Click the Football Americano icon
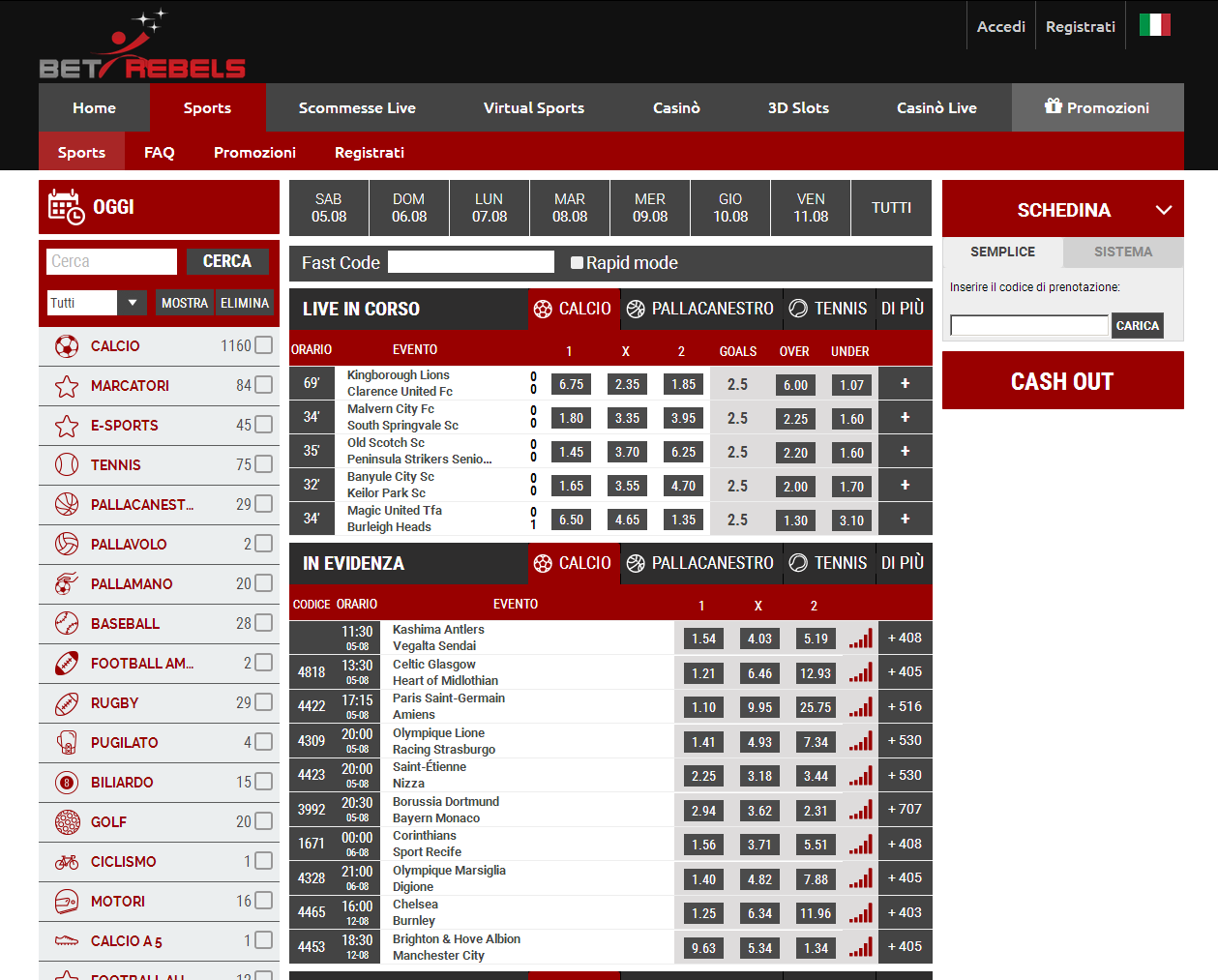 pyautogui.click(x=67, y=664)
